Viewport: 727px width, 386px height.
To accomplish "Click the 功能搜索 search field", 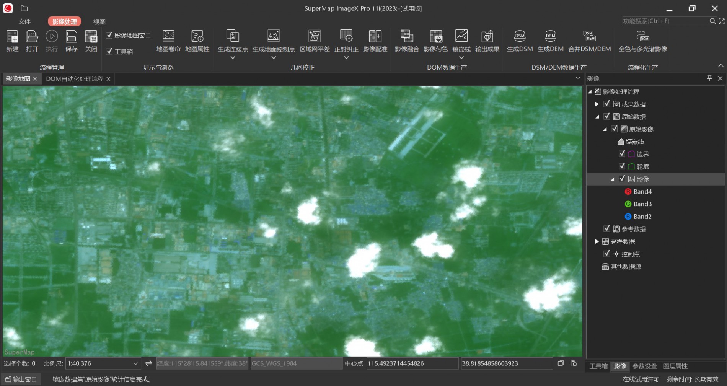I will click(665, 21).
